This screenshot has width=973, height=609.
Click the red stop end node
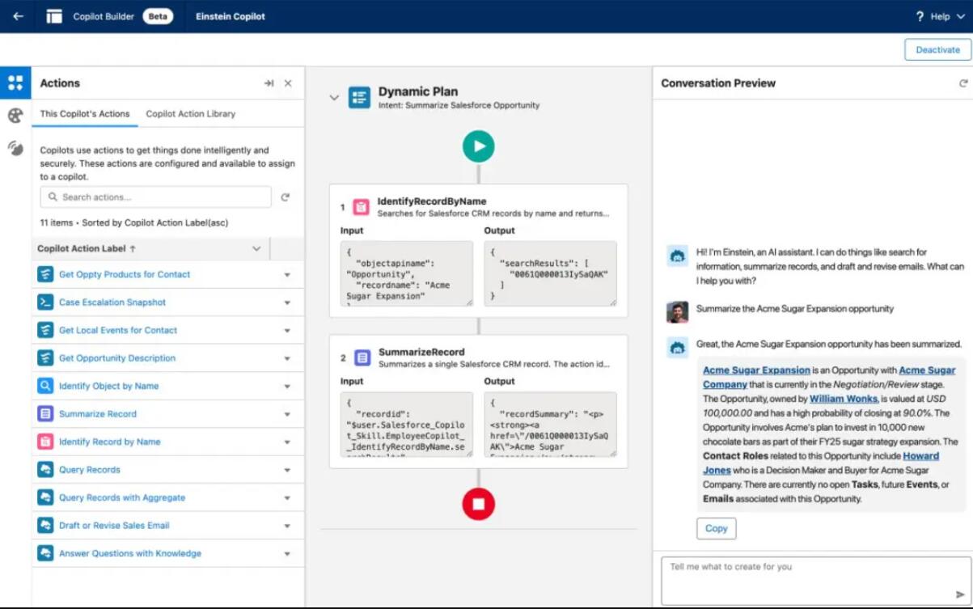tap(478, 504)
